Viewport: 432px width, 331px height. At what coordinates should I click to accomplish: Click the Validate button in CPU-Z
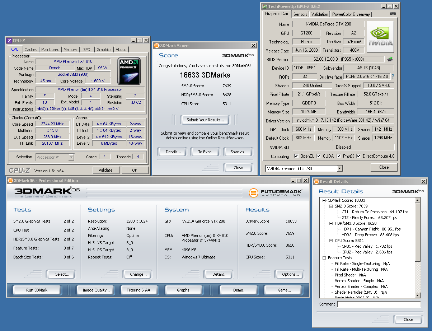click(106, 170)
